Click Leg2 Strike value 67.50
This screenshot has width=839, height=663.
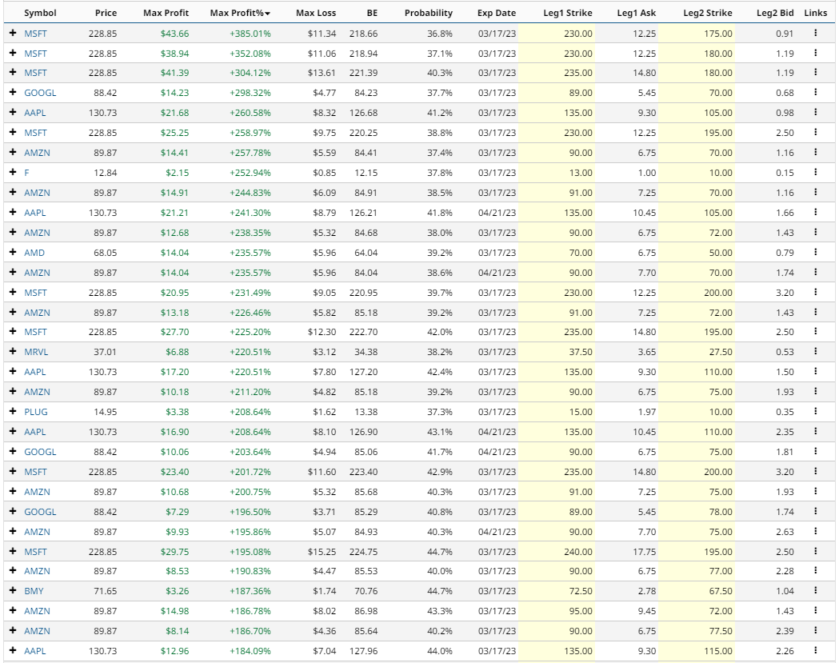(x=720, y=591)
